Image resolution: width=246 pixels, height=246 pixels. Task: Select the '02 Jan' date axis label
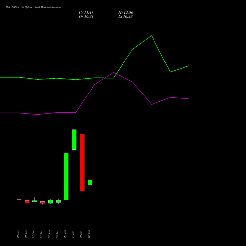(49, 234)
